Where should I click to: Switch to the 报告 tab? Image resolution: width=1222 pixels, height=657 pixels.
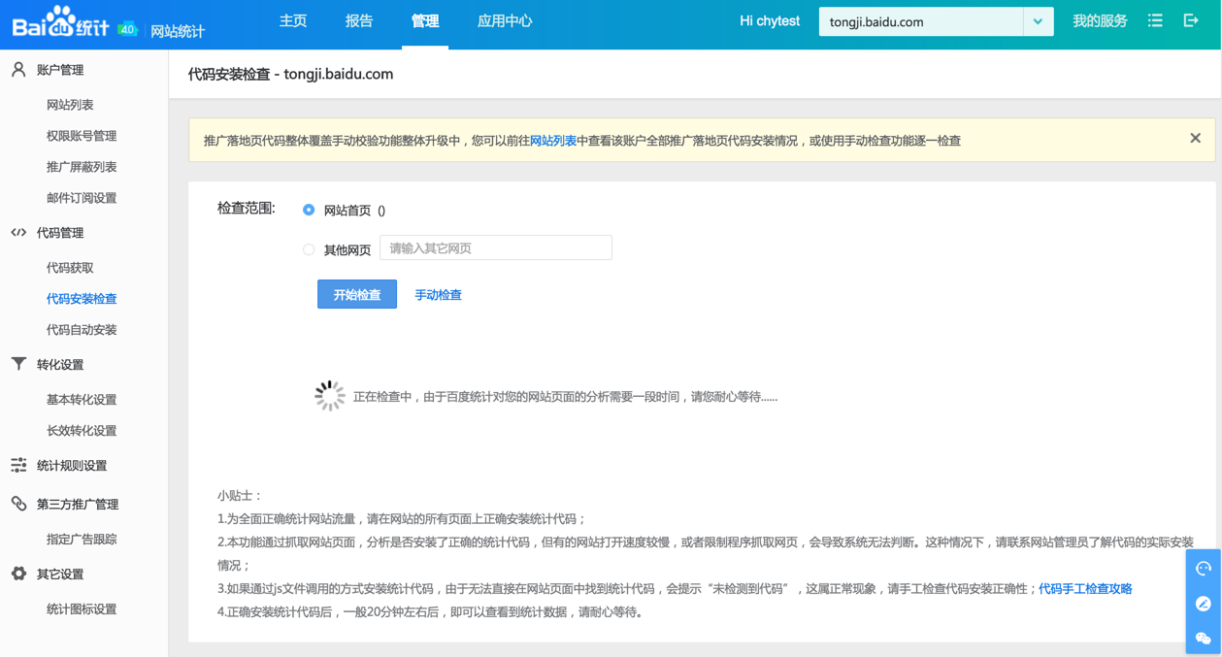click(x=359, y=21)
